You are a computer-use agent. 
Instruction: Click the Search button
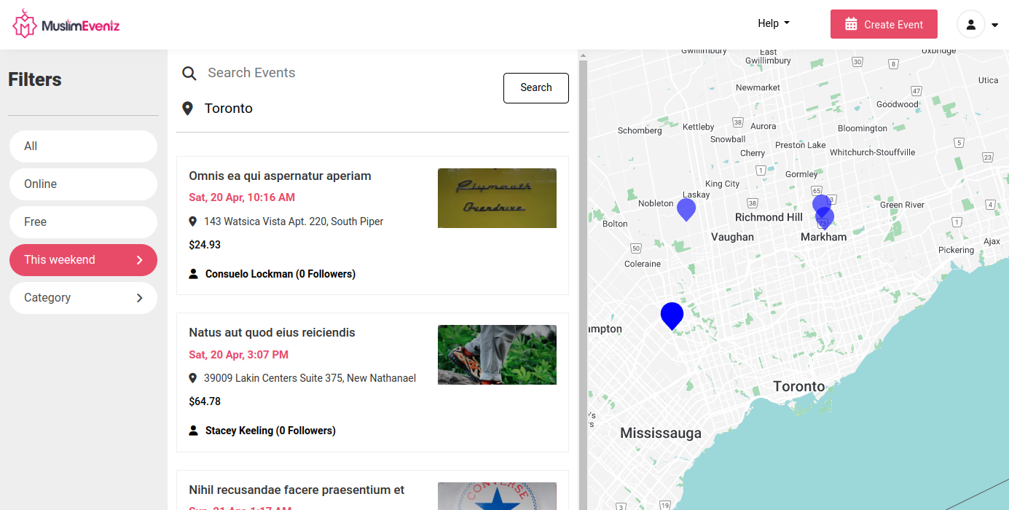535,87
